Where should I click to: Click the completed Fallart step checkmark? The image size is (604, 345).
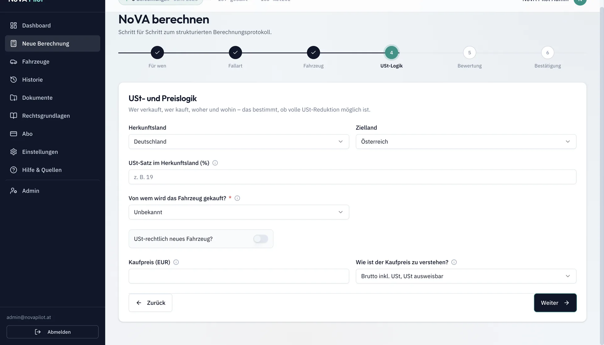[x=235, y=52]
